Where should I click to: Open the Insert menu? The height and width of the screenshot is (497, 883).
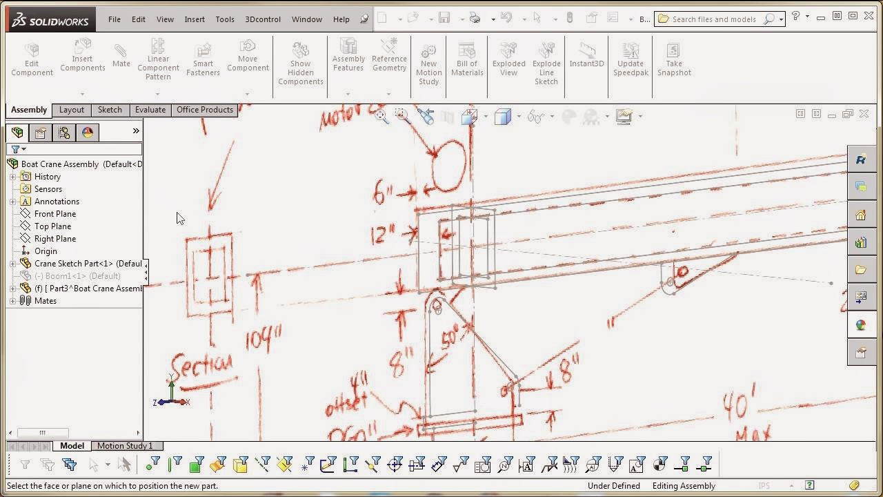point(195,19)
